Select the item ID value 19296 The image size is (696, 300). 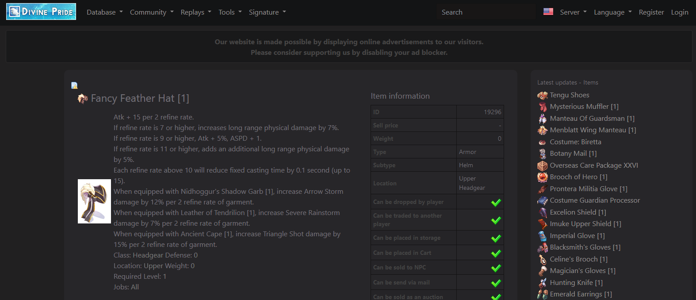click(493, 112)
